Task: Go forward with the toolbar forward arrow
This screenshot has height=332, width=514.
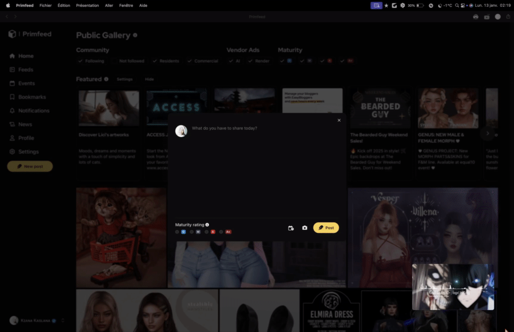Action: point(15,16)
